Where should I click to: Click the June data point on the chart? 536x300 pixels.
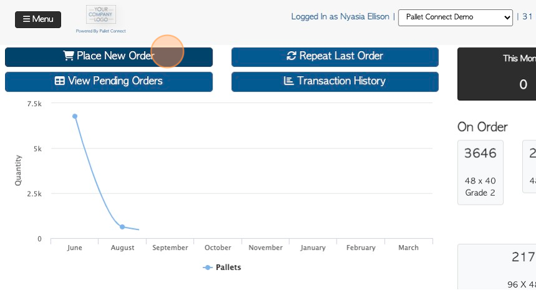pyautogui.click(x=75, y=116)
